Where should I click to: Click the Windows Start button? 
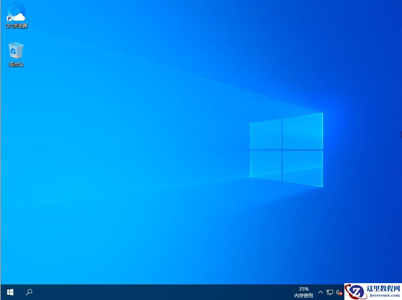pos(10,292)
